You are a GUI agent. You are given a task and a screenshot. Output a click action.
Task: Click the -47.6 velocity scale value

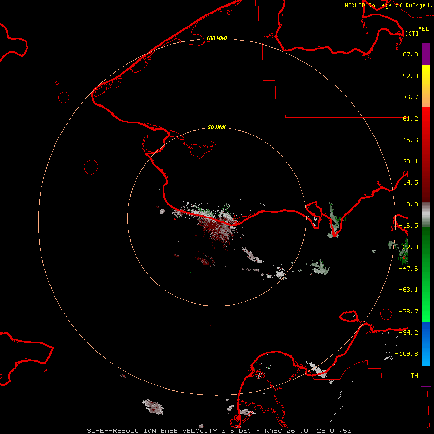point(408,269)
